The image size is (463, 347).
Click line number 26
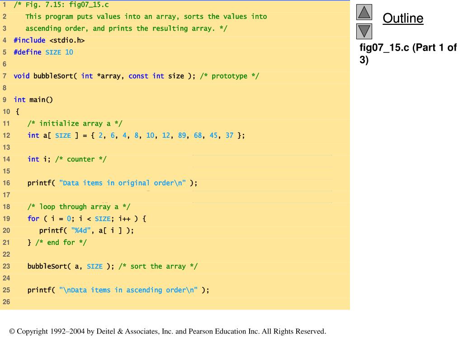tap(6, 302)
